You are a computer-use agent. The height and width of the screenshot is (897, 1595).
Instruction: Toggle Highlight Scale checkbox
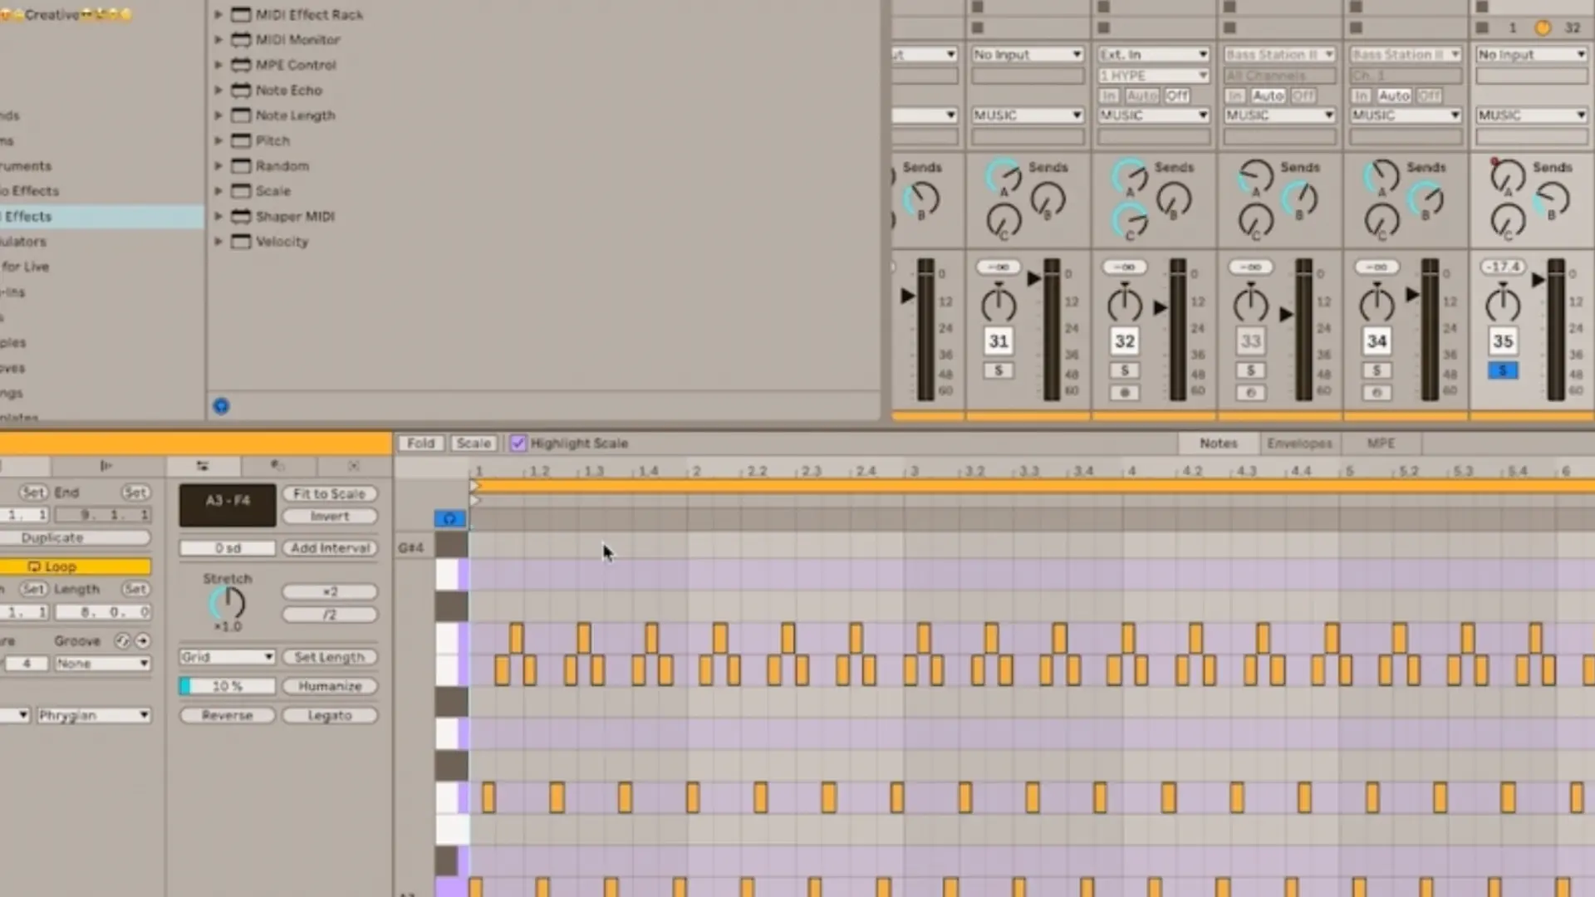click(518, 444)
